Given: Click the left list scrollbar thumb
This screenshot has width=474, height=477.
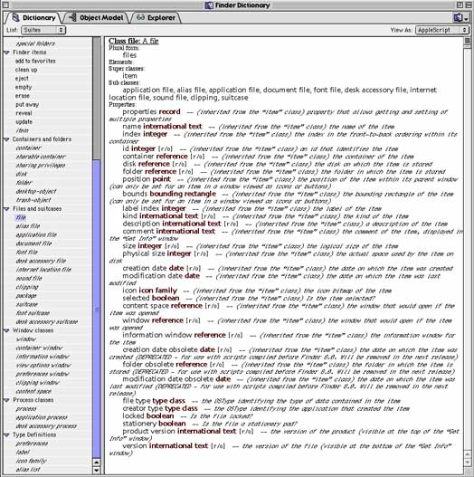Looking at the screenshot, I should 97,309.
